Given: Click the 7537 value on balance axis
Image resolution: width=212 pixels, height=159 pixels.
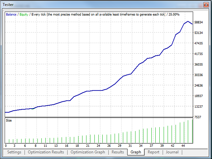Looking at the screenshot, I should 198,117.
